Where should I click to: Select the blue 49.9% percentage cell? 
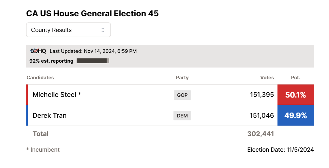(x=295, y=115)
